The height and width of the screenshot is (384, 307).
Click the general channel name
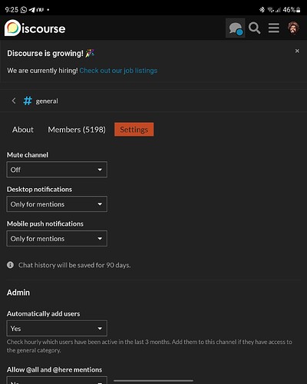[x=47, y=101]
